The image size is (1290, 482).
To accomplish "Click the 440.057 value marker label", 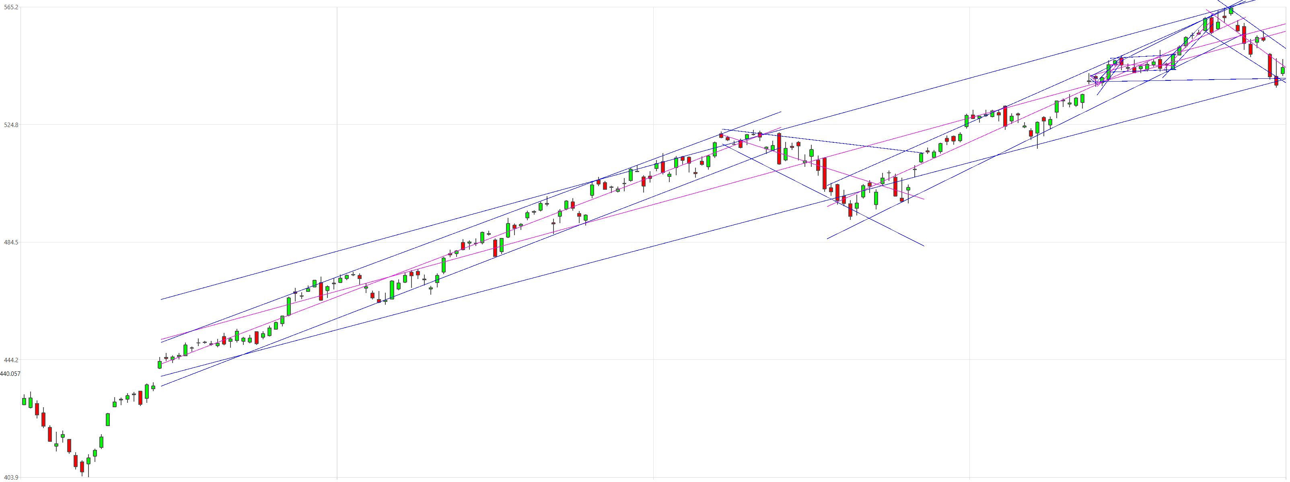I will (x=10, y=373).
